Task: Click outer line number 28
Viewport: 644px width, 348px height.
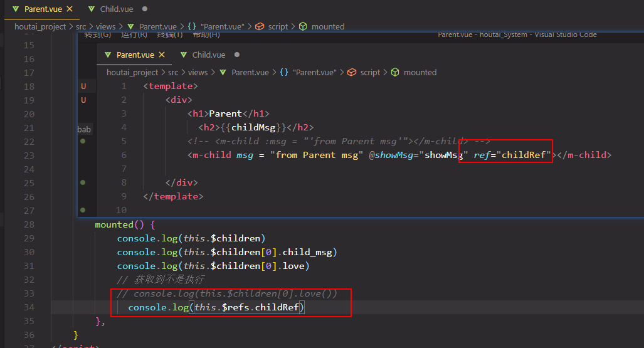Action: pyautogui.click(x=29, y=224)
